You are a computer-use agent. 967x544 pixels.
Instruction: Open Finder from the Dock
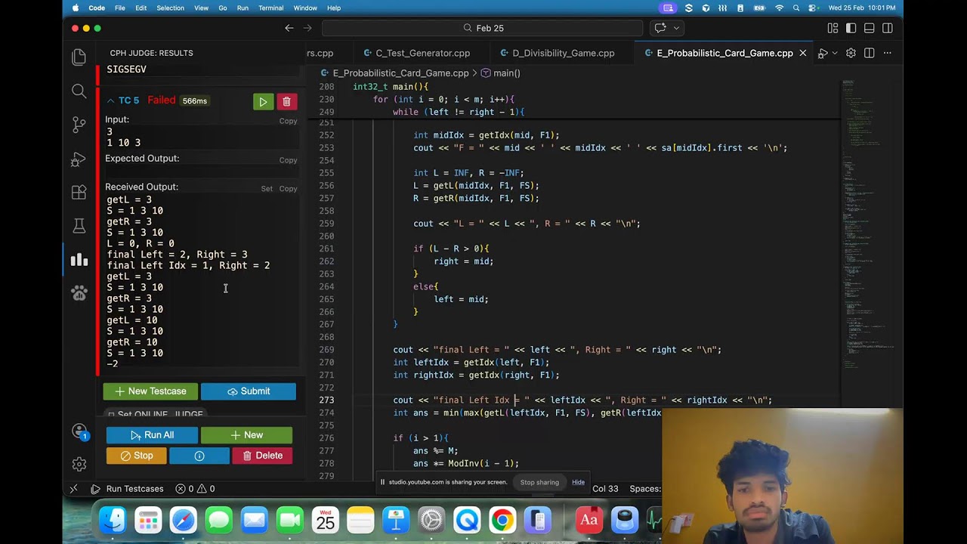113,521
